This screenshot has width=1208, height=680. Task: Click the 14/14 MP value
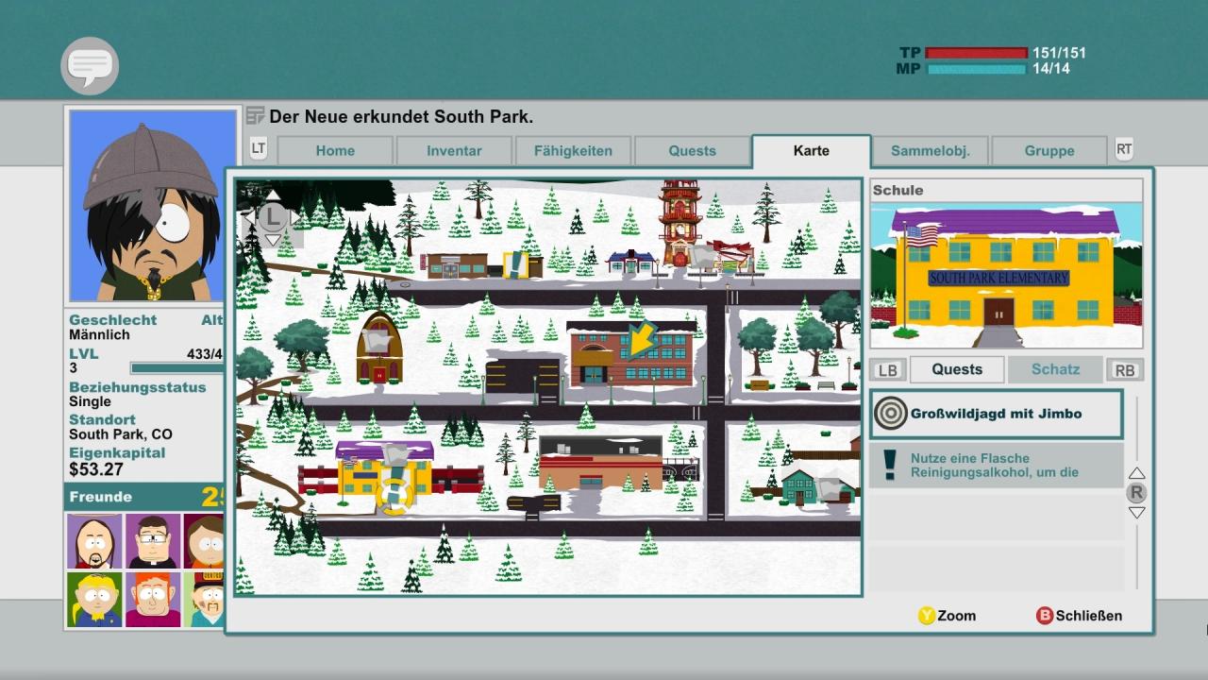pos(1051,69)
